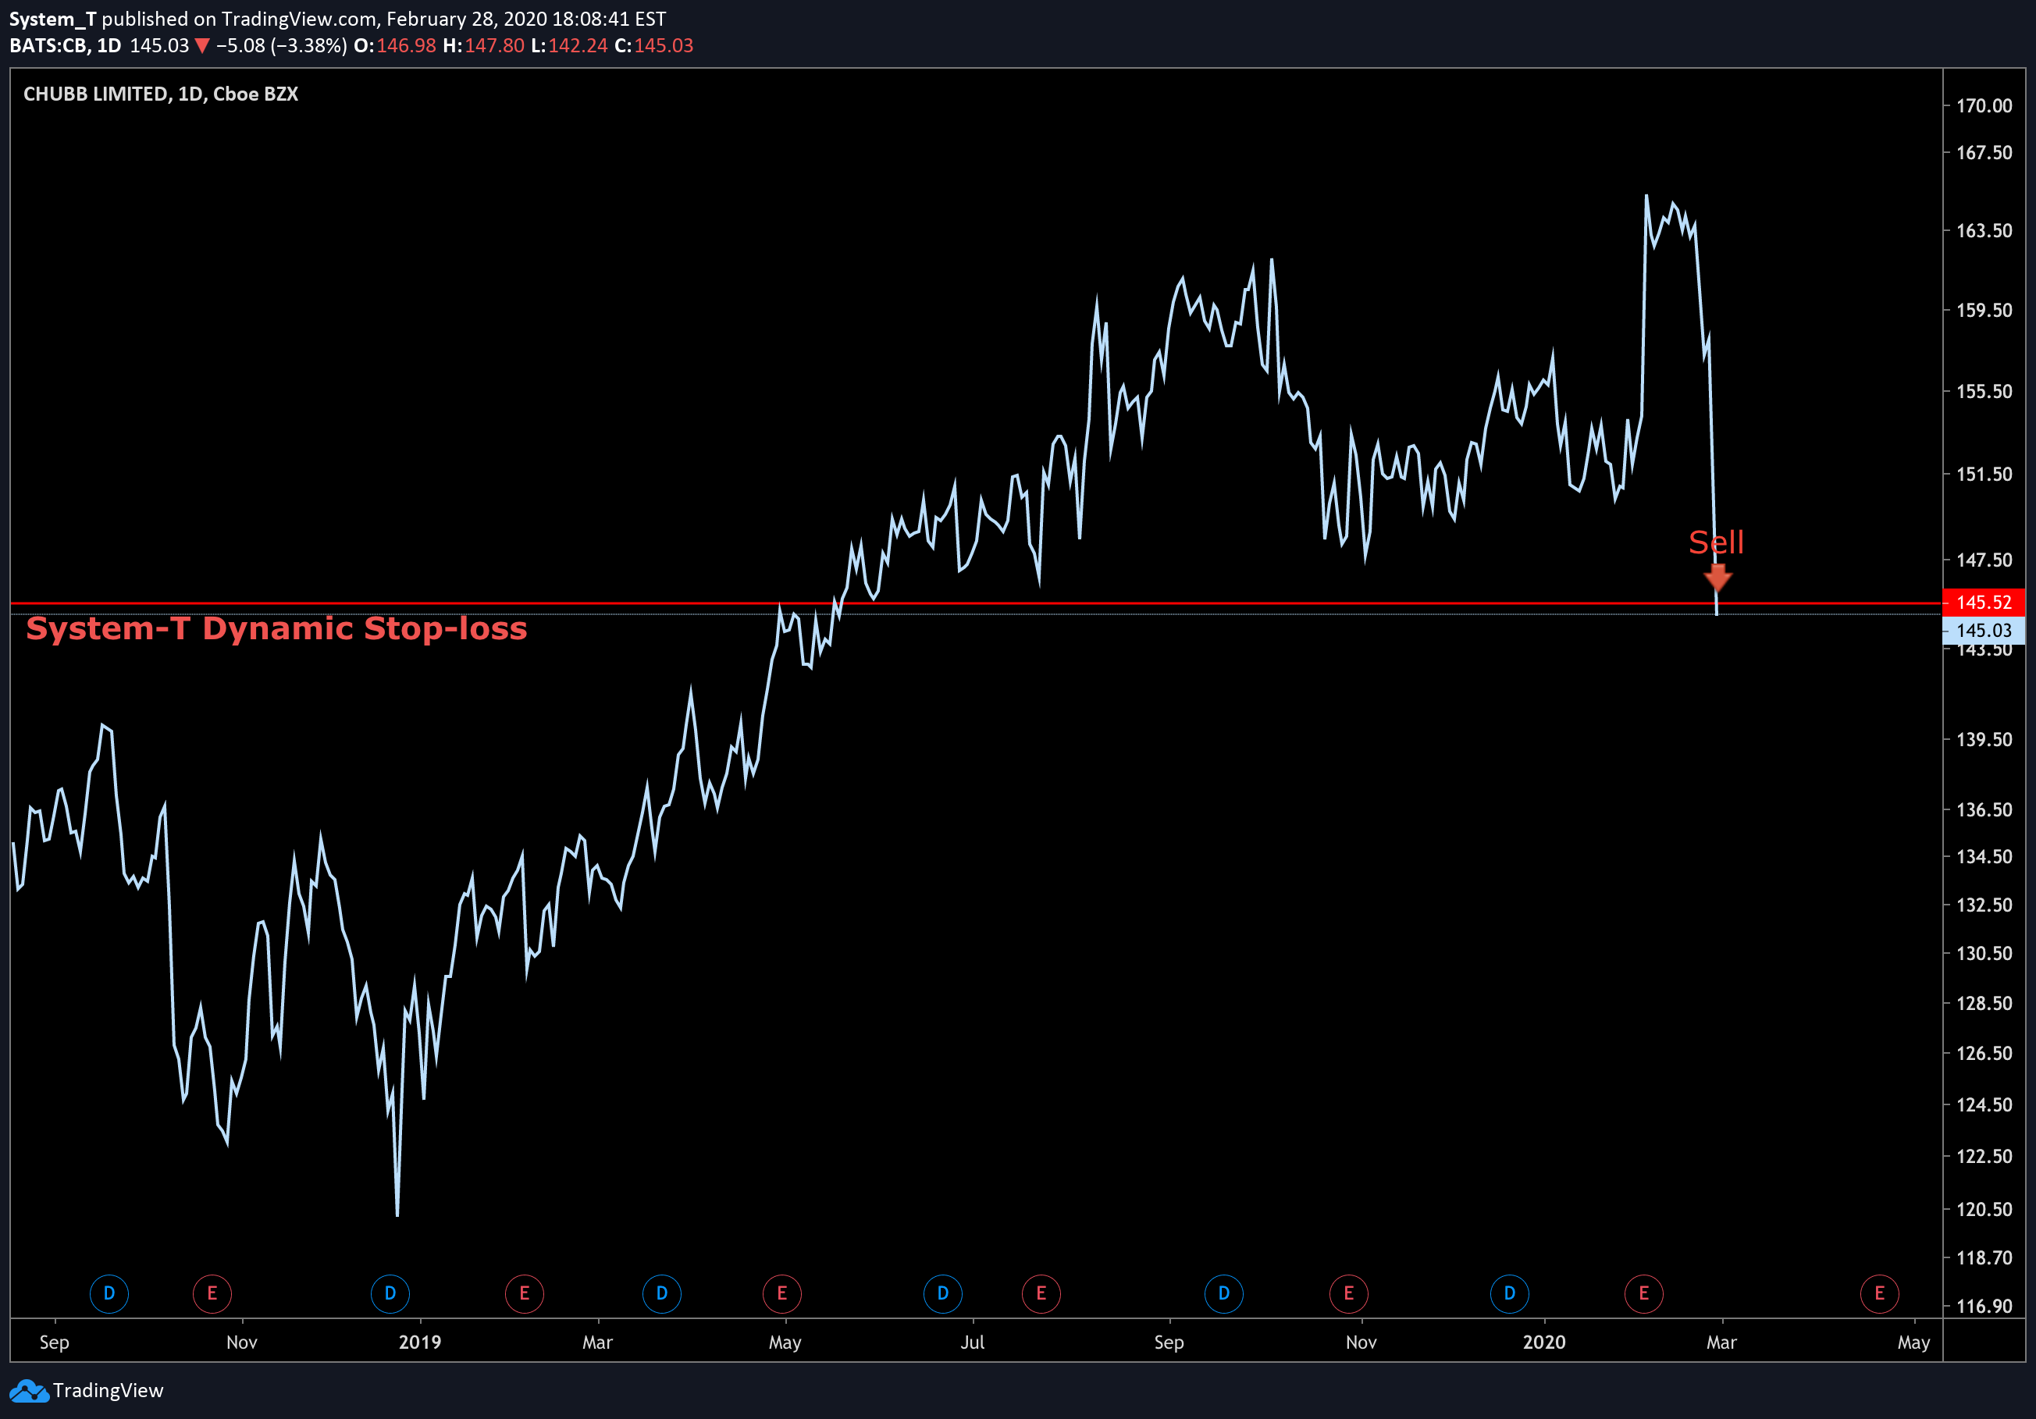Click the 2019 time axis label

(419, 1342)
